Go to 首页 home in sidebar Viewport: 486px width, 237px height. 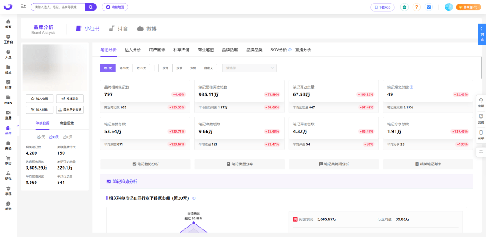pos(9,24)
